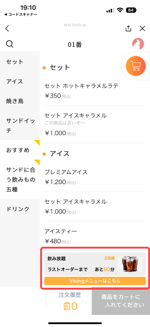This screenshot has height=327, width=150.
Task: Tap the search magnifier icon
Action: (x=10, y=44)
